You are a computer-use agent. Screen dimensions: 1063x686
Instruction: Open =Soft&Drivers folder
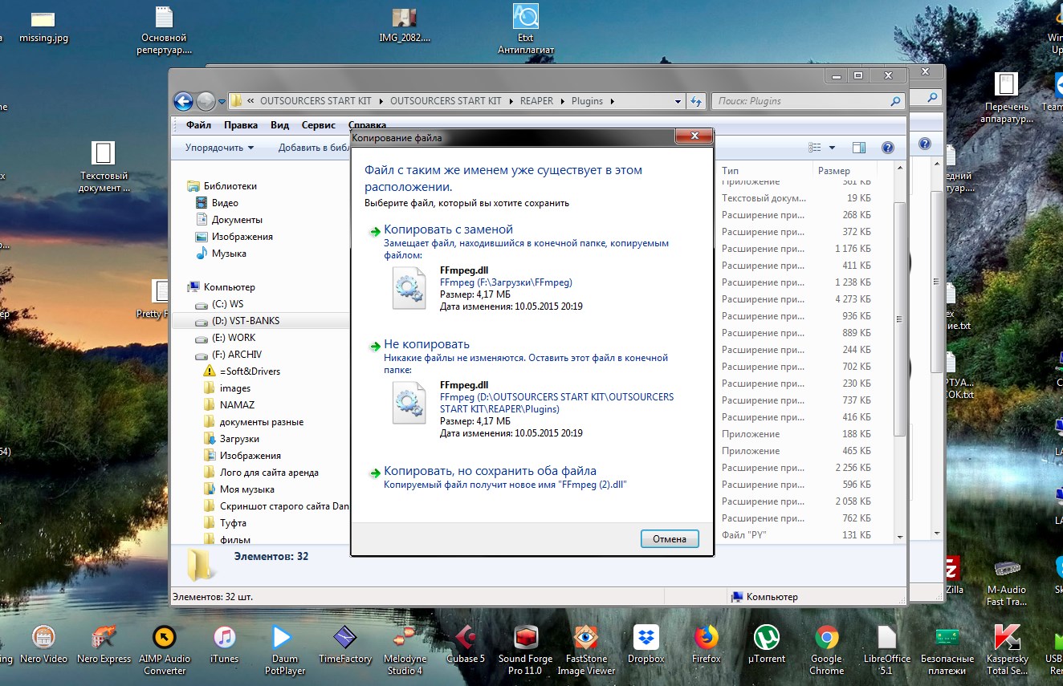(242, 371)
